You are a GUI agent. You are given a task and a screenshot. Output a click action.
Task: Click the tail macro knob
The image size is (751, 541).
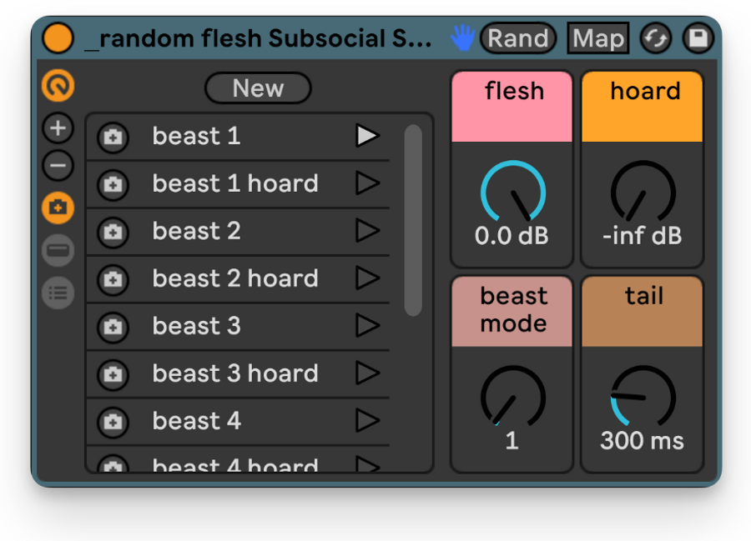coord(643,397)
